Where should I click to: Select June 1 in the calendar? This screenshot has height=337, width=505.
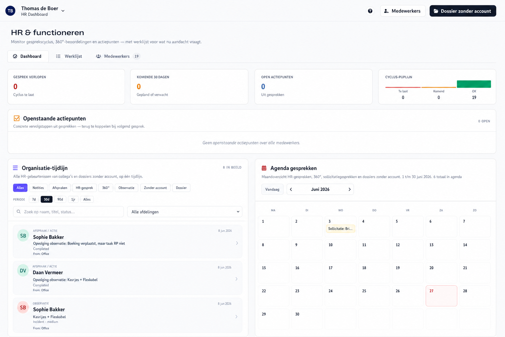274,226
